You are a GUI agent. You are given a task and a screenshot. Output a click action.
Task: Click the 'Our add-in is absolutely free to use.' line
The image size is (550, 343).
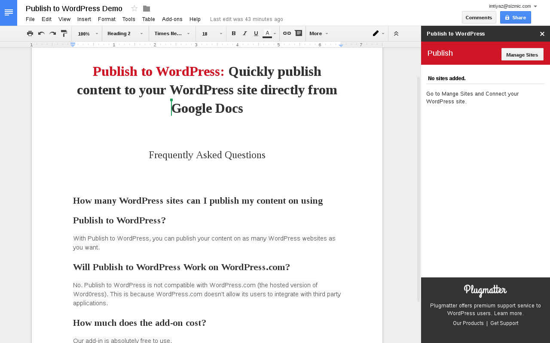[122, 340]
